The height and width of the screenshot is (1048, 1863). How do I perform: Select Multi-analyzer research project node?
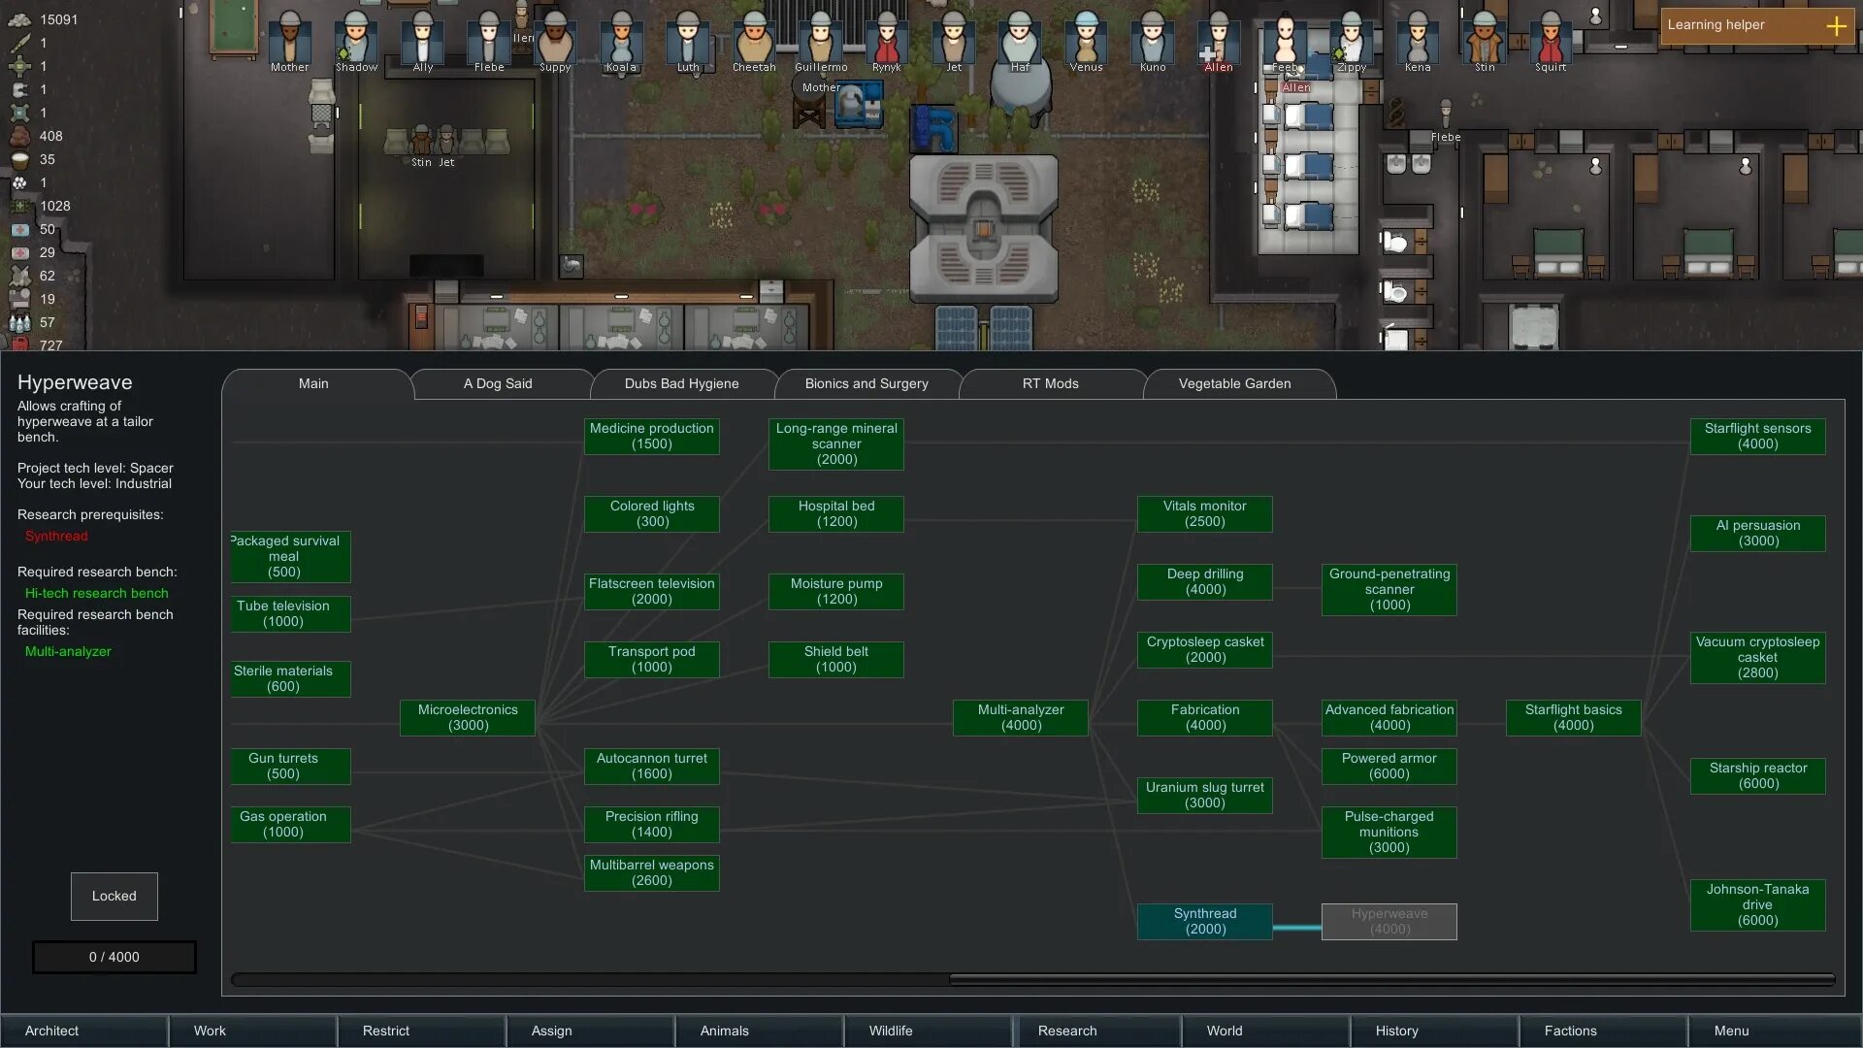tap(1020, 718)
